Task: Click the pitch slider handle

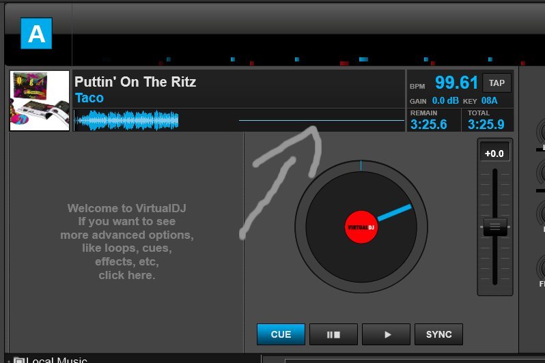Action: [495, 227]
